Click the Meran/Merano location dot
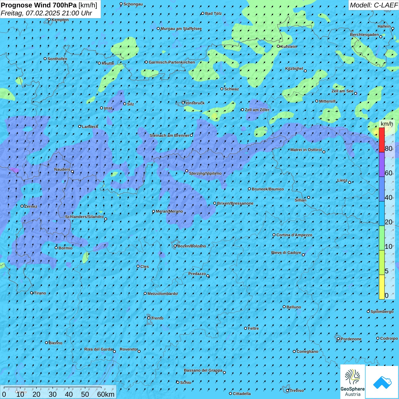 [x=154, y=211]
